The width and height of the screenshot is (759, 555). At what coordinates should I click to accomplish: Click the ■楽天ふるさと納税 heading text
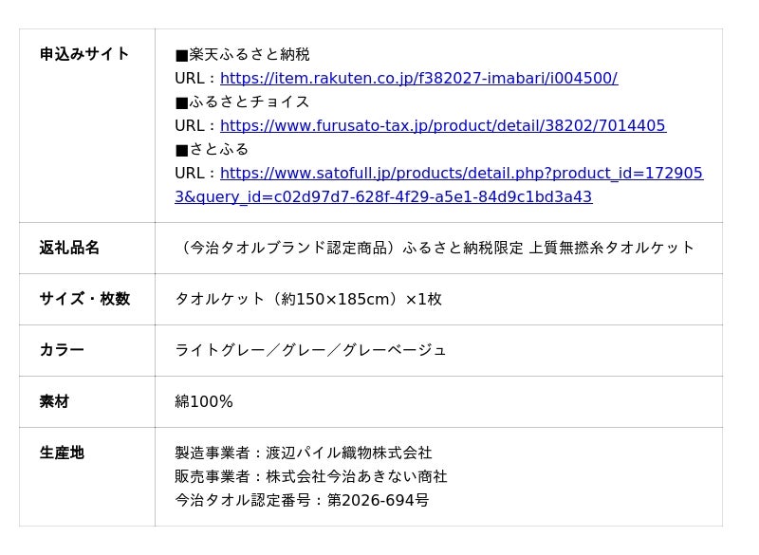[242, 55]
